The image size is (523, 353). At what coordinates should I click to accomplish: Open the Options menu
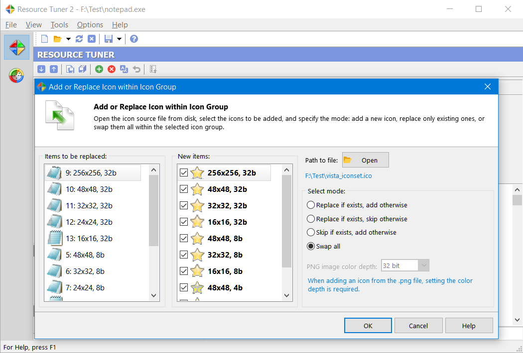click(90, 25)
